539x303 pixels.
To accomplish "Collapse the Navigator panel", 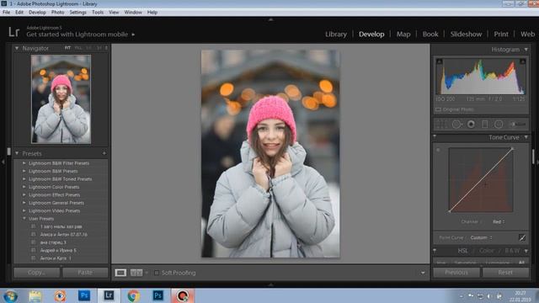I will pos(17,49).
